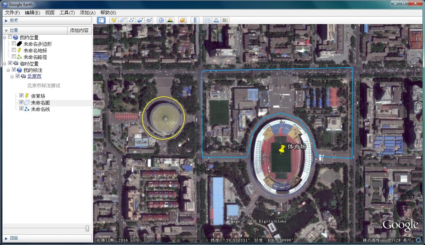Open the ruler measuring tool
Viewport: 425px width, 245px height.
pos(195,20)
